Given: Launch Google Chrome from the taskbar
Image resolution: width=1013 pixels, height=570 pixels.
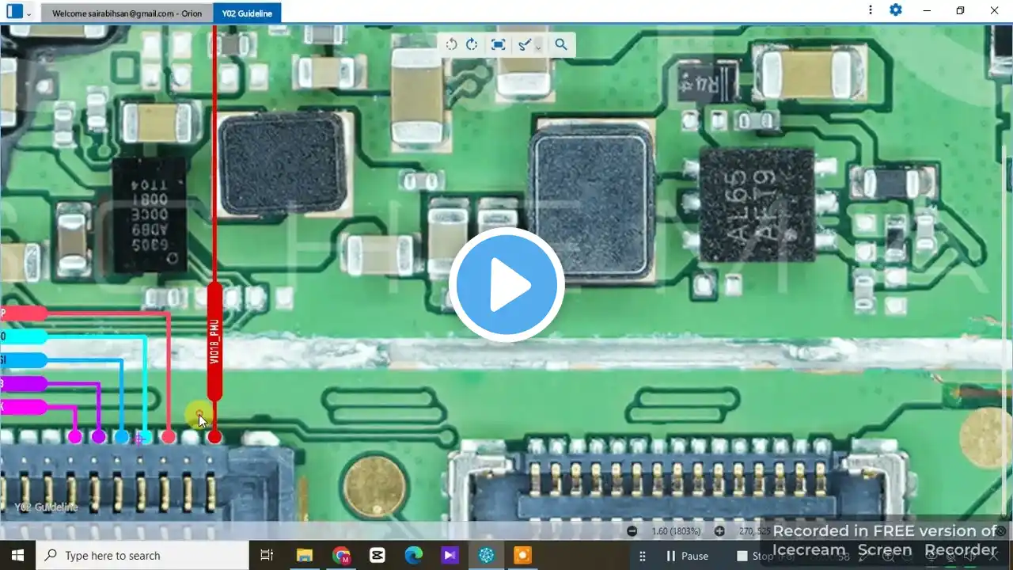Looking at the screenshot, I should tap(341, 556).
